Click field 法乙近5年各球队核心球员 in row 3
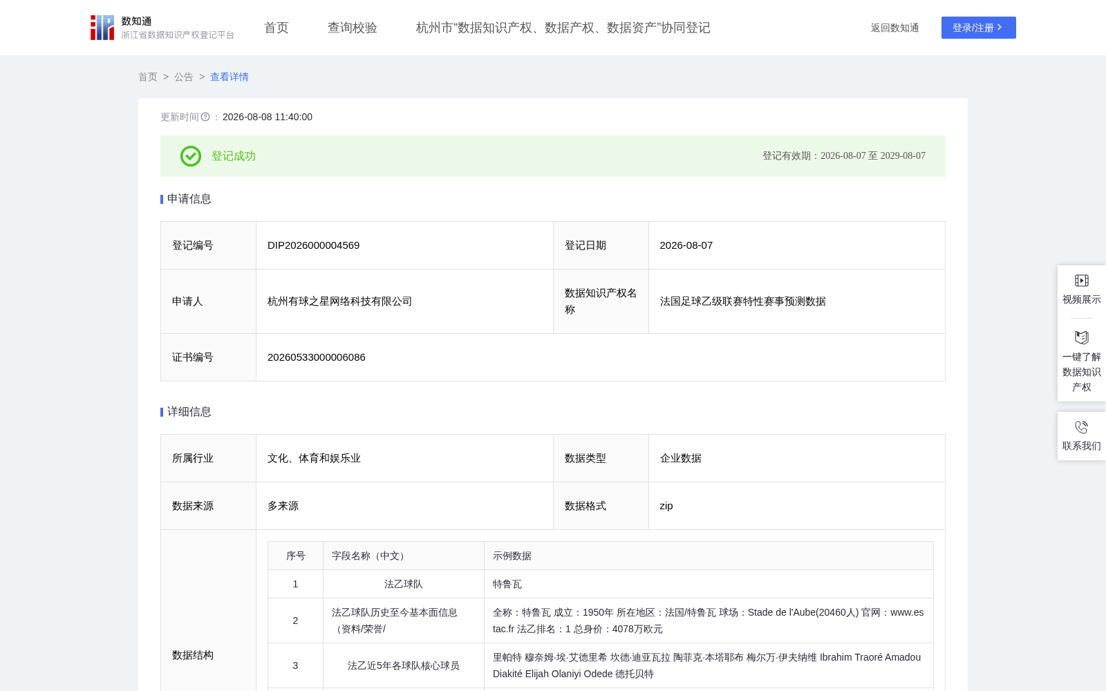Screen dimensions: 1106x691 pos(404,665)
